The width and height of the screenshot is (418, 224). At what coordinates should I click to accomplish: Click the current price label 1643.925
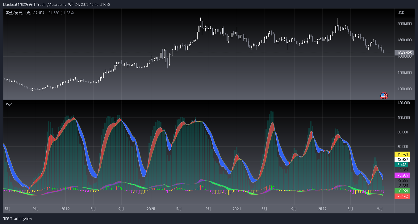click(404, 53)
